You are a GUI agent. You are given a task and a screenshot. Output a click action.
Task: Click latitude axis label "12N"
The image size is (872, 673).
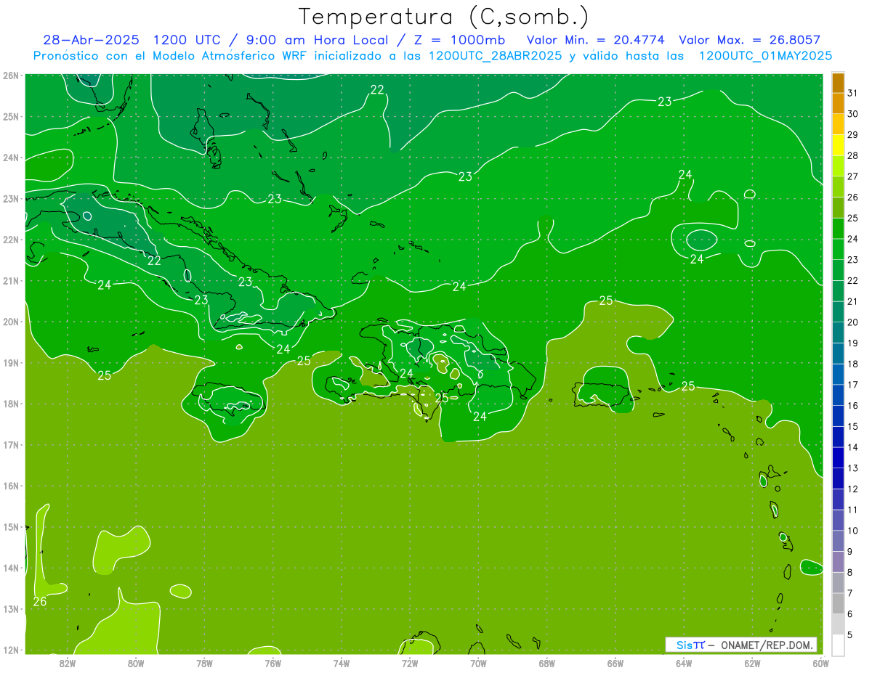pos(10,650)
